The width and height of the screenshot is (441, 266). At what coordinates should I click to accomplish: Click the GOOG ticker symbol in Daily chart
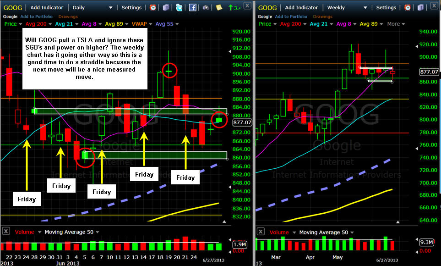click(13, 8)
